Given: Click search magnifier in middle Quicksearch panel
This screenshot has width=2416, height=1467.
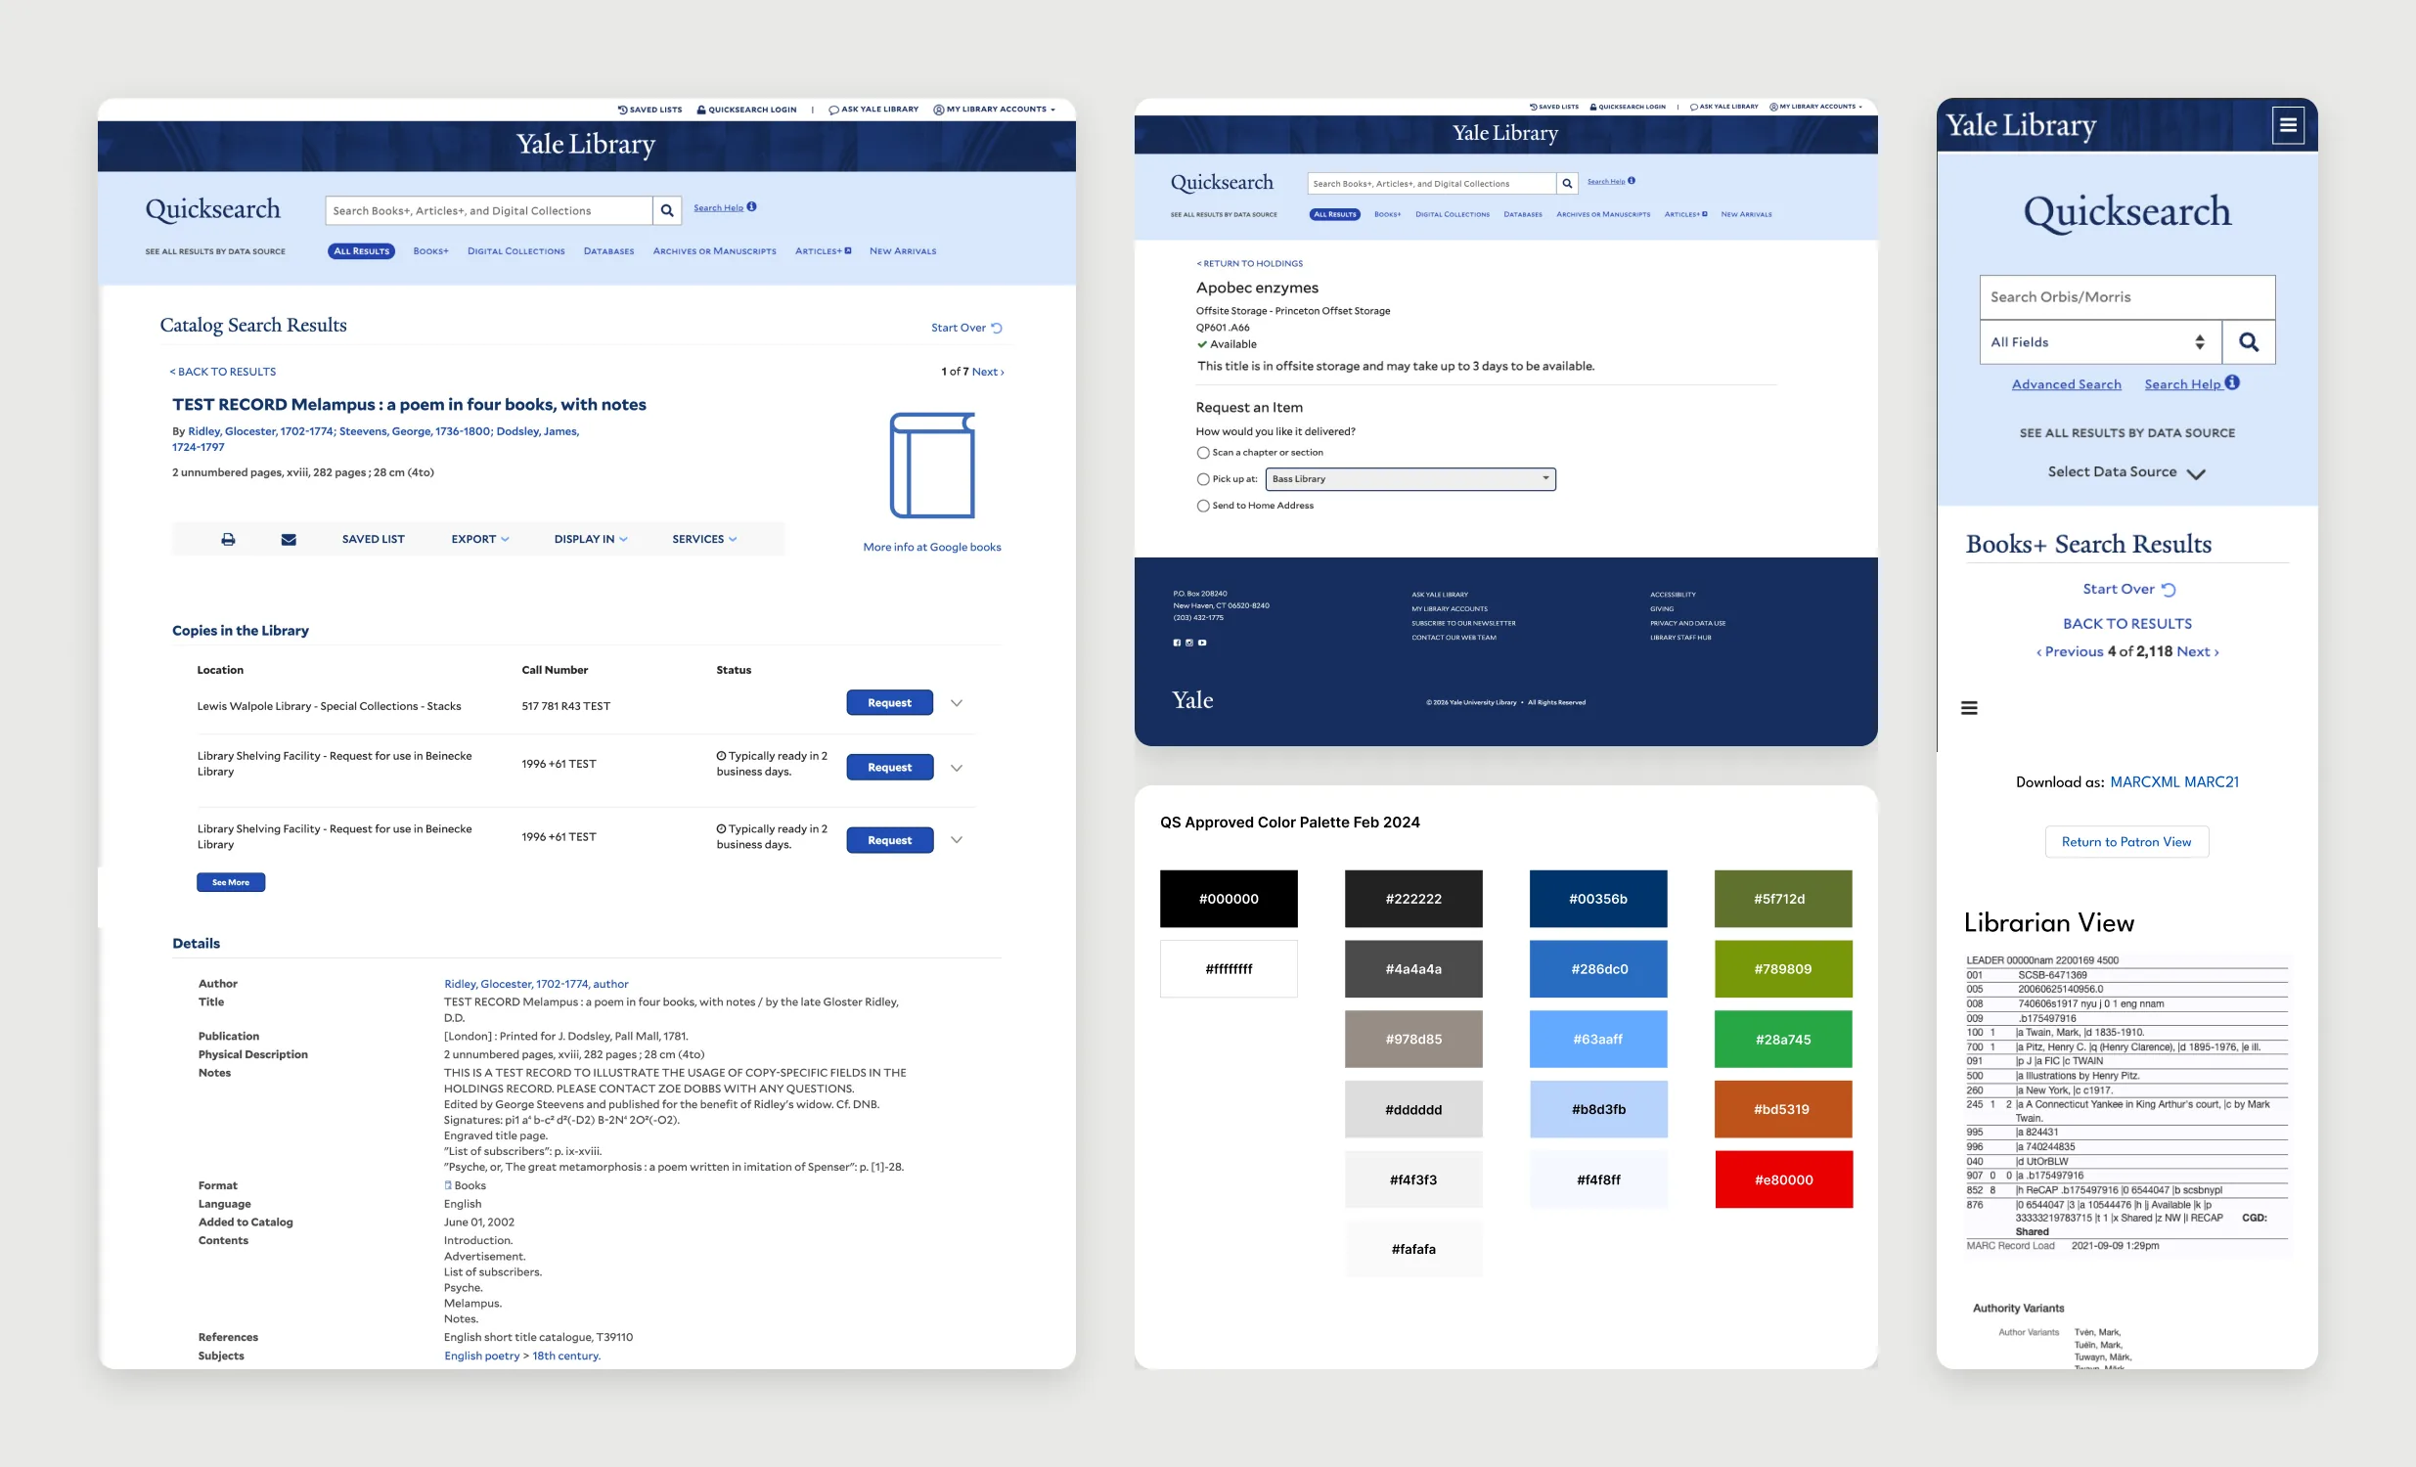Looking at the screenshot, I should (1567, 184).
